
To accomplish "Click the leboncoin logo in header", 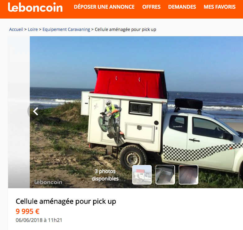I will click(35, 7).
